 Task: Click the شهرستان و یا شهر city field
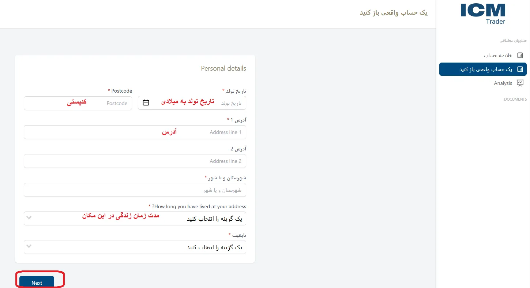(135, 190)
